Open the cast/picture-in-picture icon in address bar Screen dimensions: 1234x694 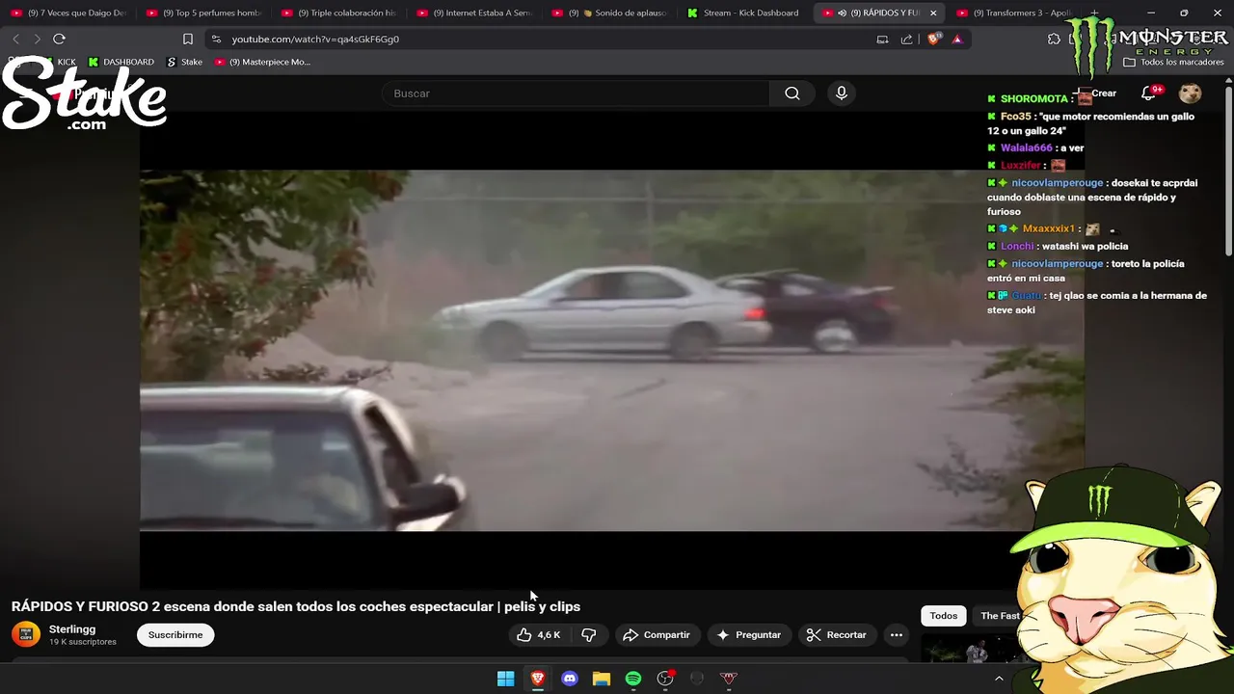882,39
